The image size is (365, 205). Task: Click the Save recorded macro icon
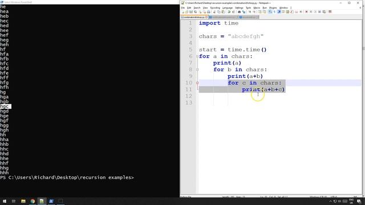(324, 12)
